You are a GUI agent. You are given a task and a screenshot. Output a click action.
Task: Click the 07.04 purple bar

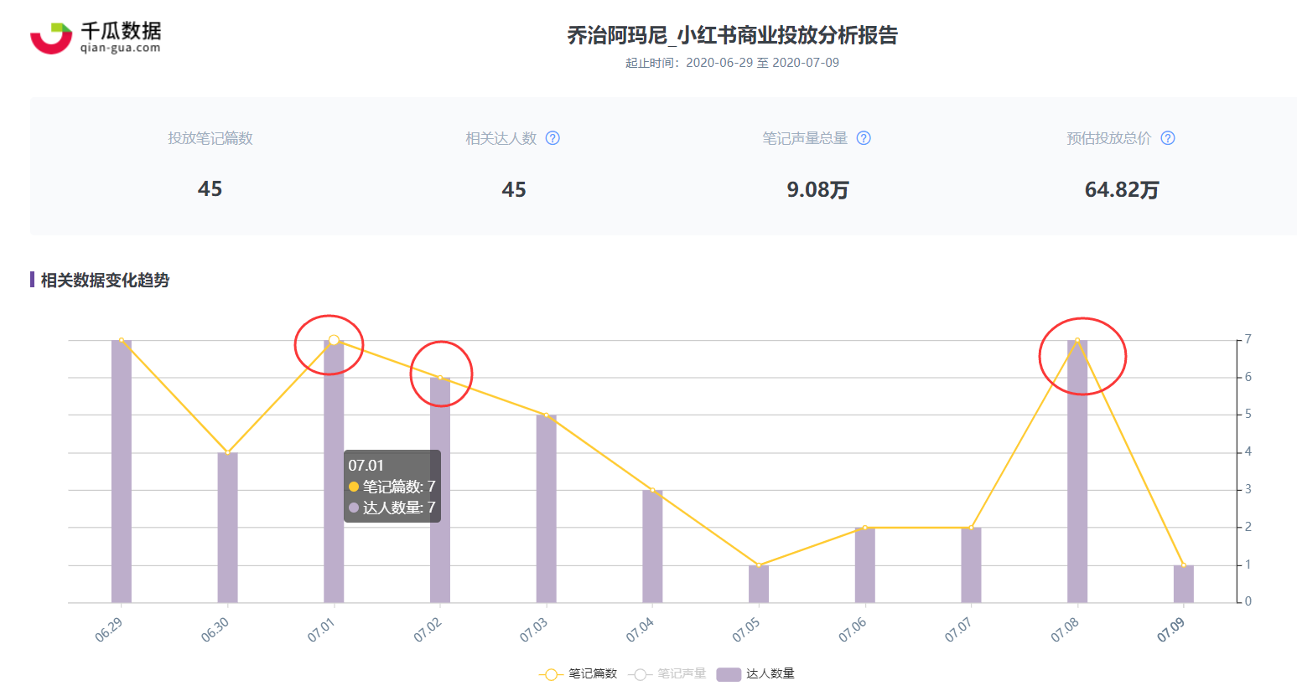tap(652, 547)
